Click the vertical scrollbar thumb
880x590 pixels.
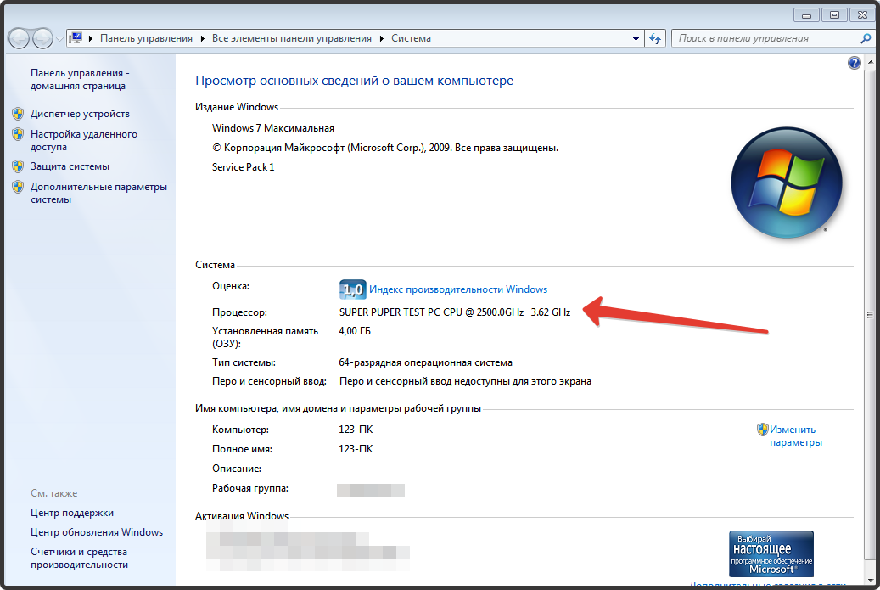(x=871, y=315)
